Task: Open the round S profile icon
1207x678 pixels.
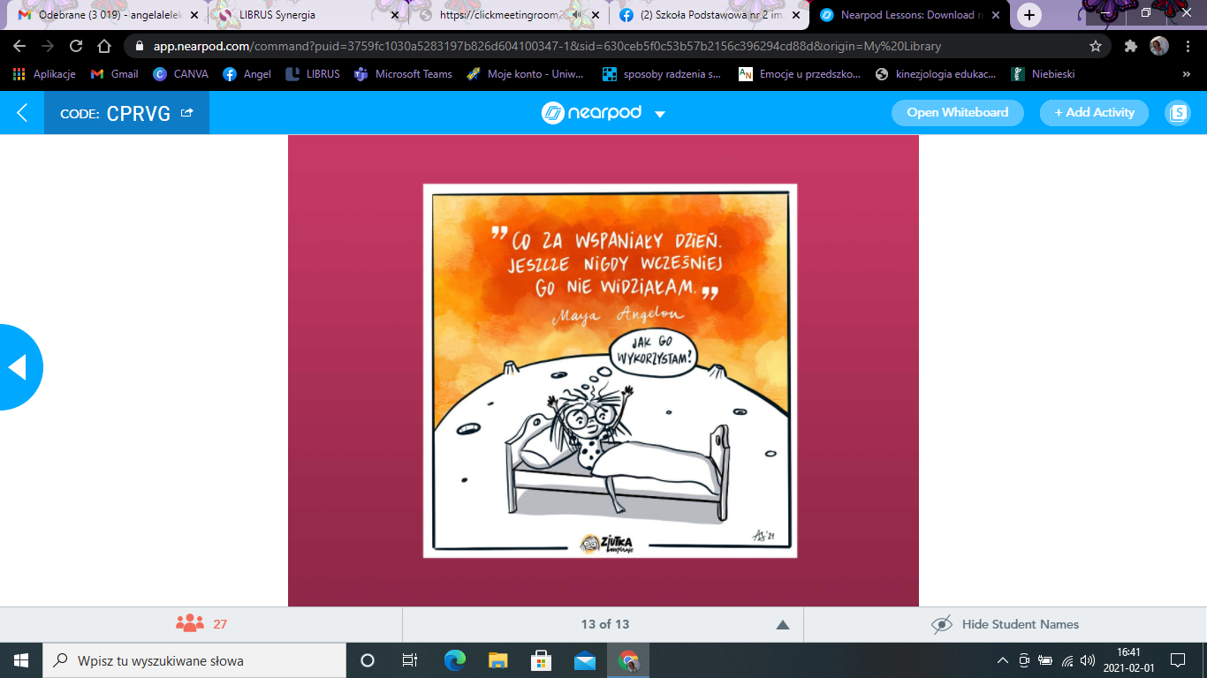Action: click(x=1177, y=113)
